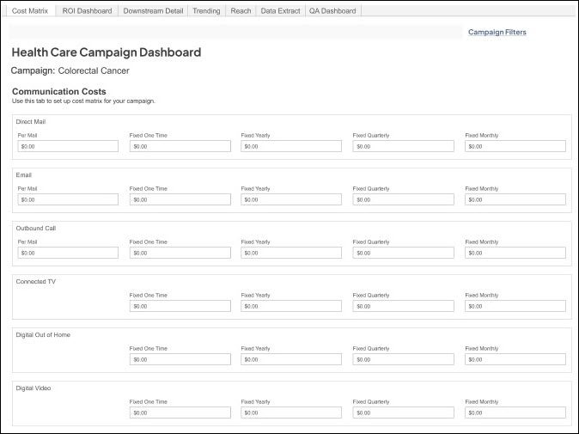Screen dimensions: 579x434
Task: Select Digital Video Fixed One Time input
Action: [180, 413]
